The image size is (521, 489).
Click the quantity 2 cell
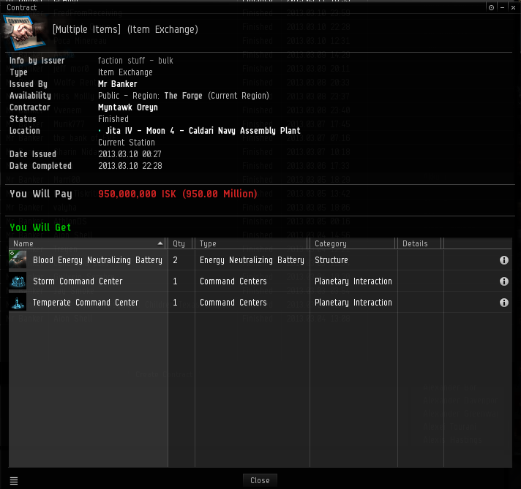pos(175,260)
